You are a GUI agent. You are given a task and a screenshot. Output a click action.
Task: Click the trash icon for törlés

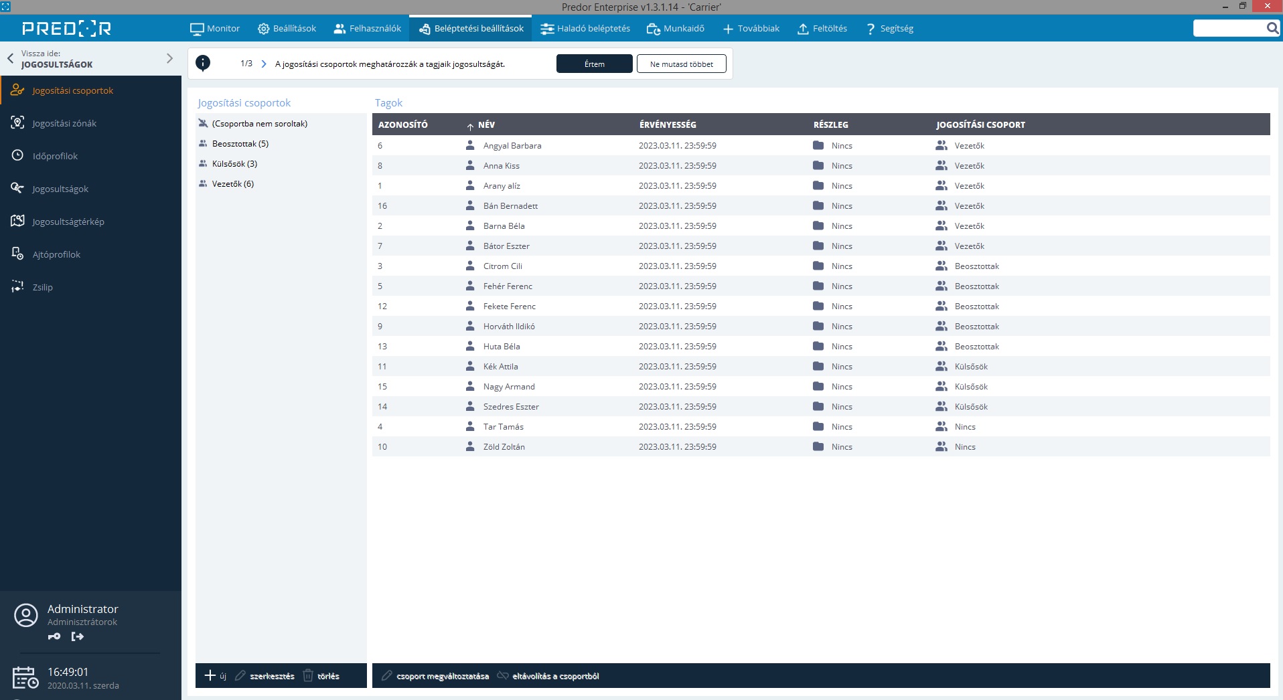click(x=308, y=676)
